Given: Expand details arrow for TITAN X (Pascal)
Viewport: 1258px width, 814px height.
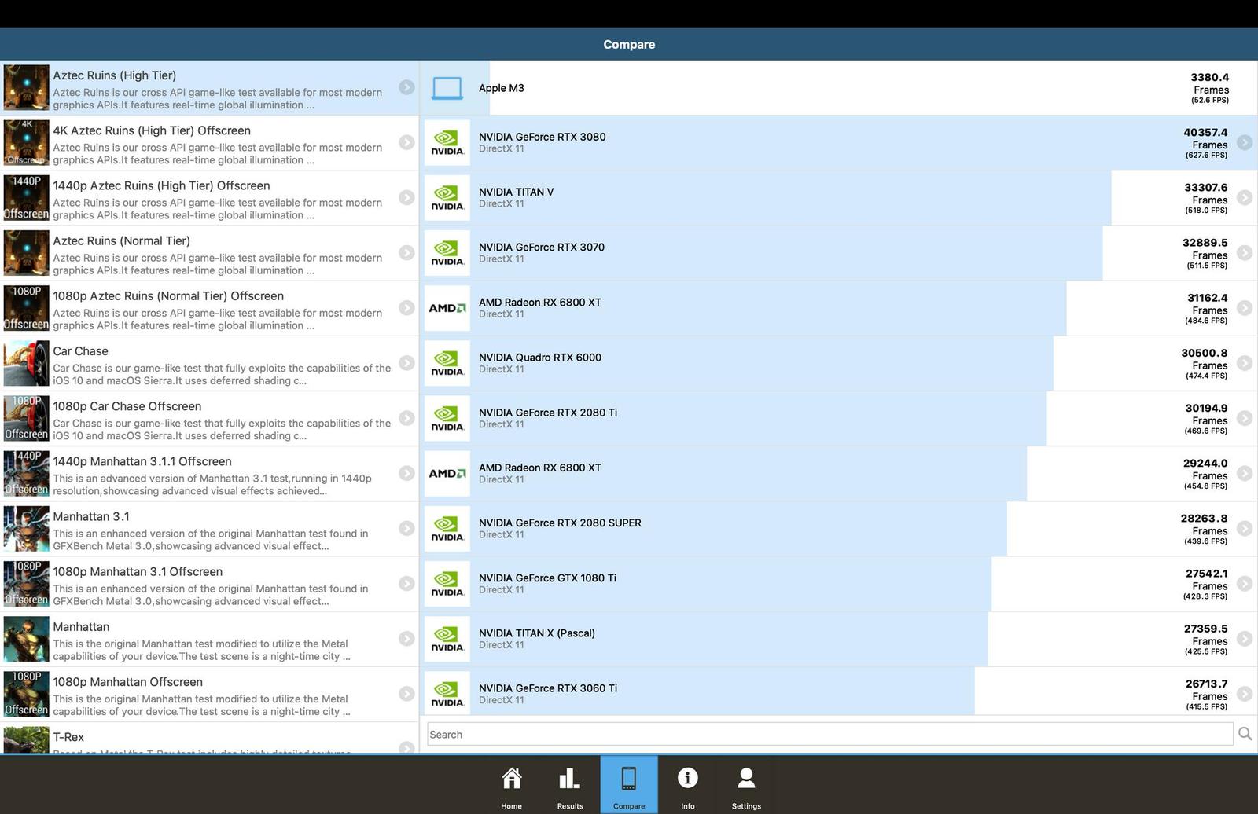Looking at the screenshot, I should pyautogui.click(x=1245, y=639).
